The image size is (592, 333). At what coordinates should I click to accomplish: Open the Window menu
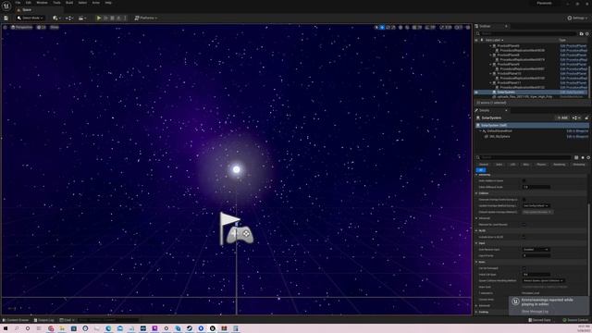coord(42,3)
